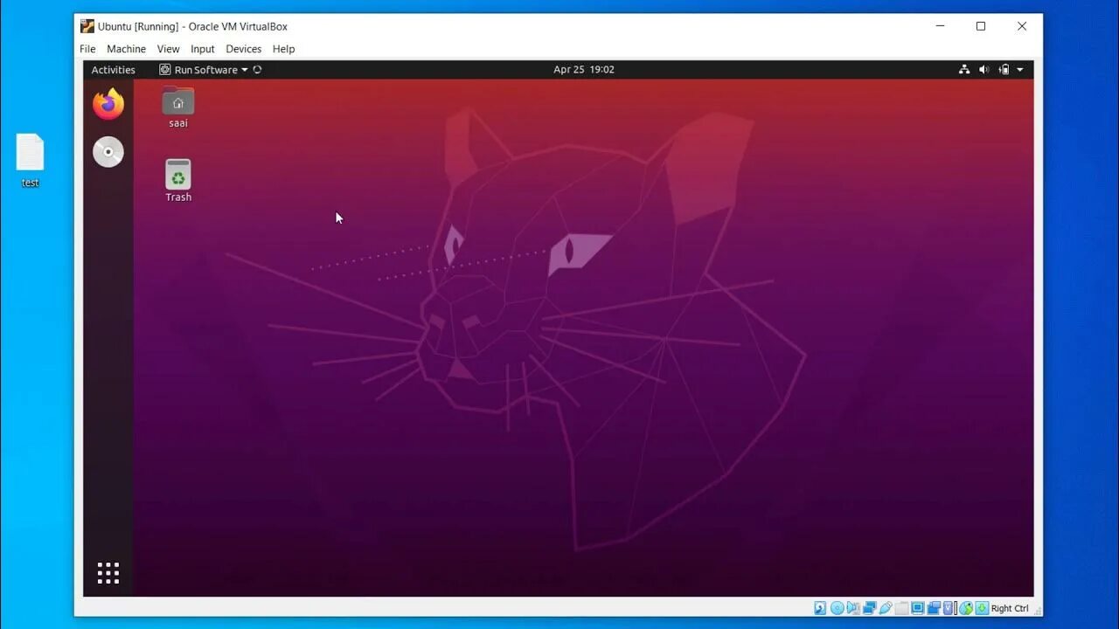Click the USB devices status icon

(x=886, y=608)
